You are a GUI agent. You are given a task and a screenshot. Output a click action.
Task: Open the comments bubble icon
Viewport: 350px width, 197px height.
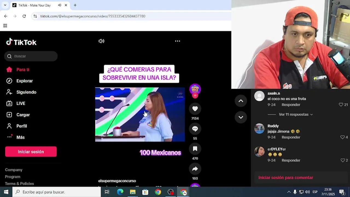point(195,129)
